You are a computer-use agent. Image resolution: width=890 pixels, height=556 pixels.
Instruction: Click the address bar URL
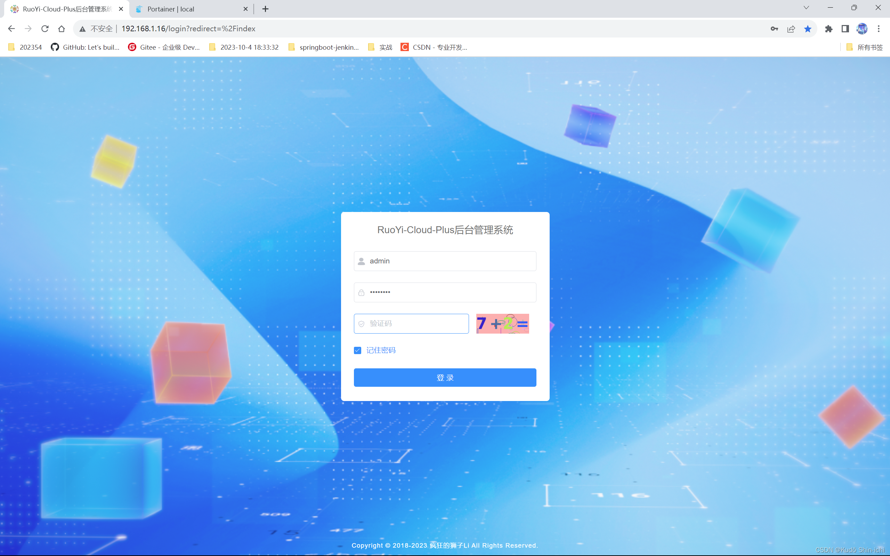coord(188,29)
